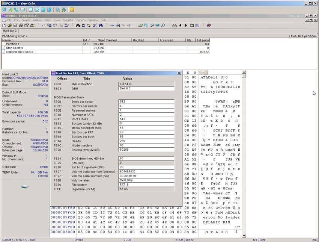Open the Specialist menu
Viewport: 319px width, 242px height.
click(68, 20)
